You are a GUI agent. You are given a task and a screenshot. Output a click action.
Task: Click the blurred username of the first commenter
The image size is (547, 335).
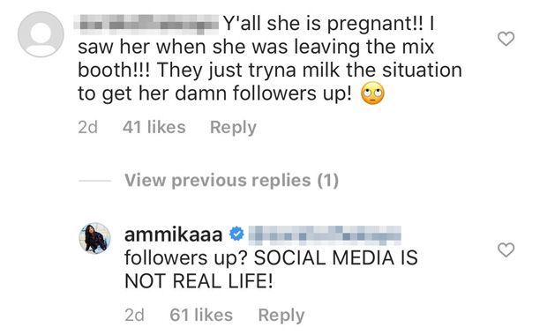pos(146,24)
